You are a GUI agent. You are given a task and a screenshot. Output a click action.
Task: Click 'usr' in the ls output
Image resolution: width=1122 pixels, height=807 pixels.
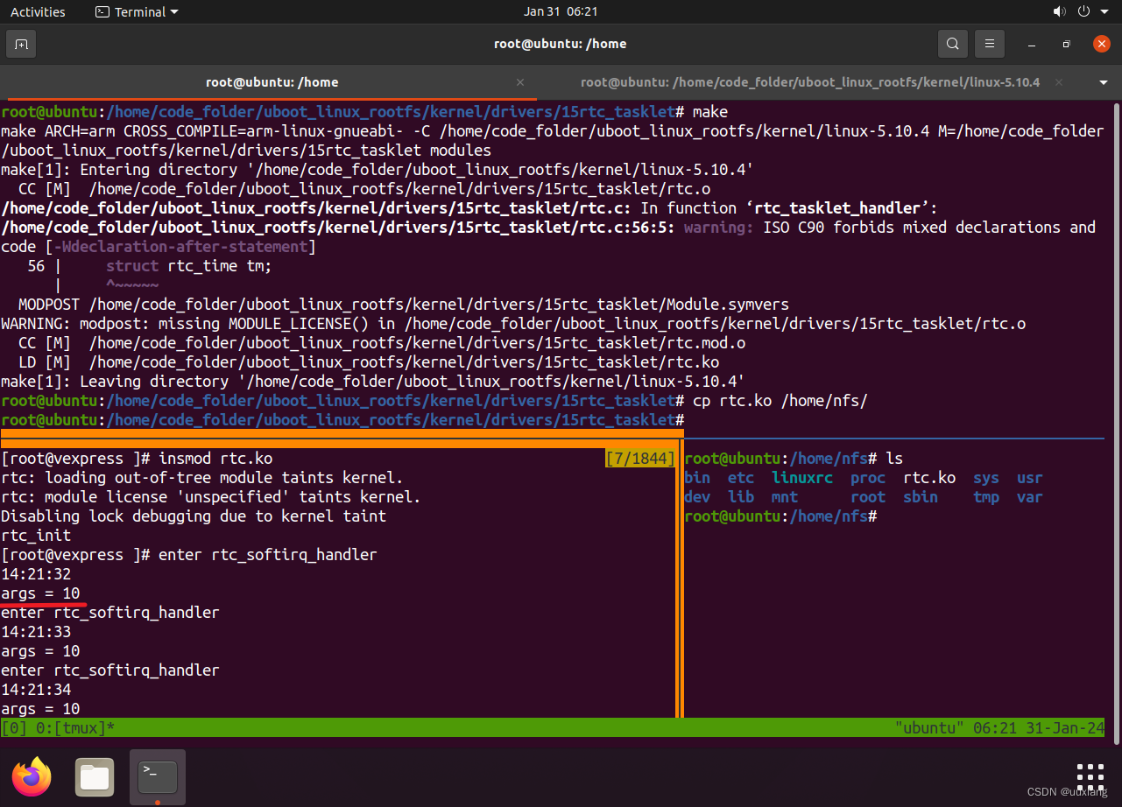tap(1030, 478)
